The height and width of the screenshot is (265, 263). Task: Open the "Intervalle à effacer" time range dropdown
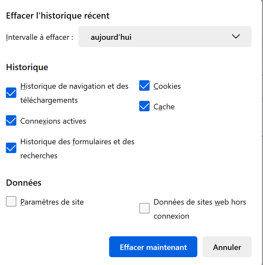click(165, 37)
